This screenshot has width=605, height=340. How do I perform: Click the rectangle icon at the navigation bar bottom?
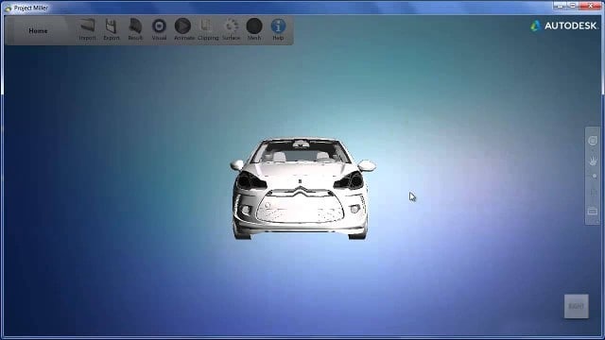(593, 212)
